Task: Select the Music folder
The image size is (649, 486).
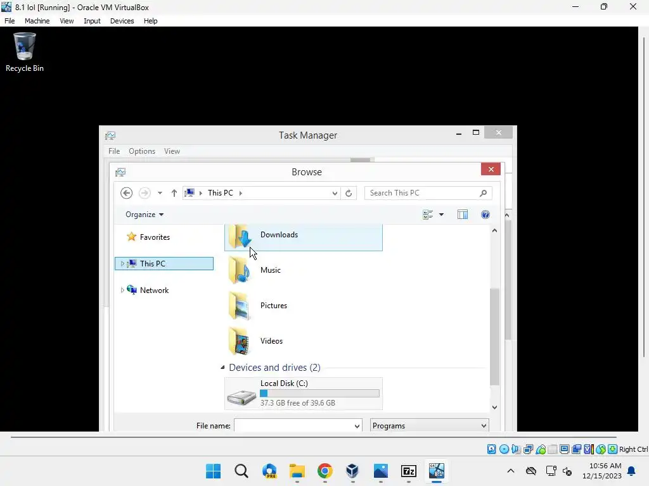Action: coord(304,270)
